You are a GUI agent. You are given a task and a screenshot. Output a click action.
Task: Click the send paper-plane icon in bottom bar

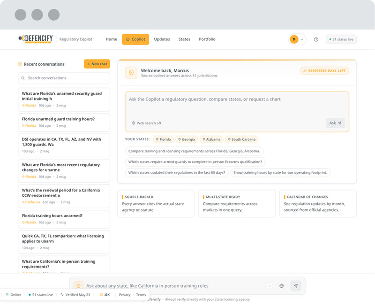point(296,286)
